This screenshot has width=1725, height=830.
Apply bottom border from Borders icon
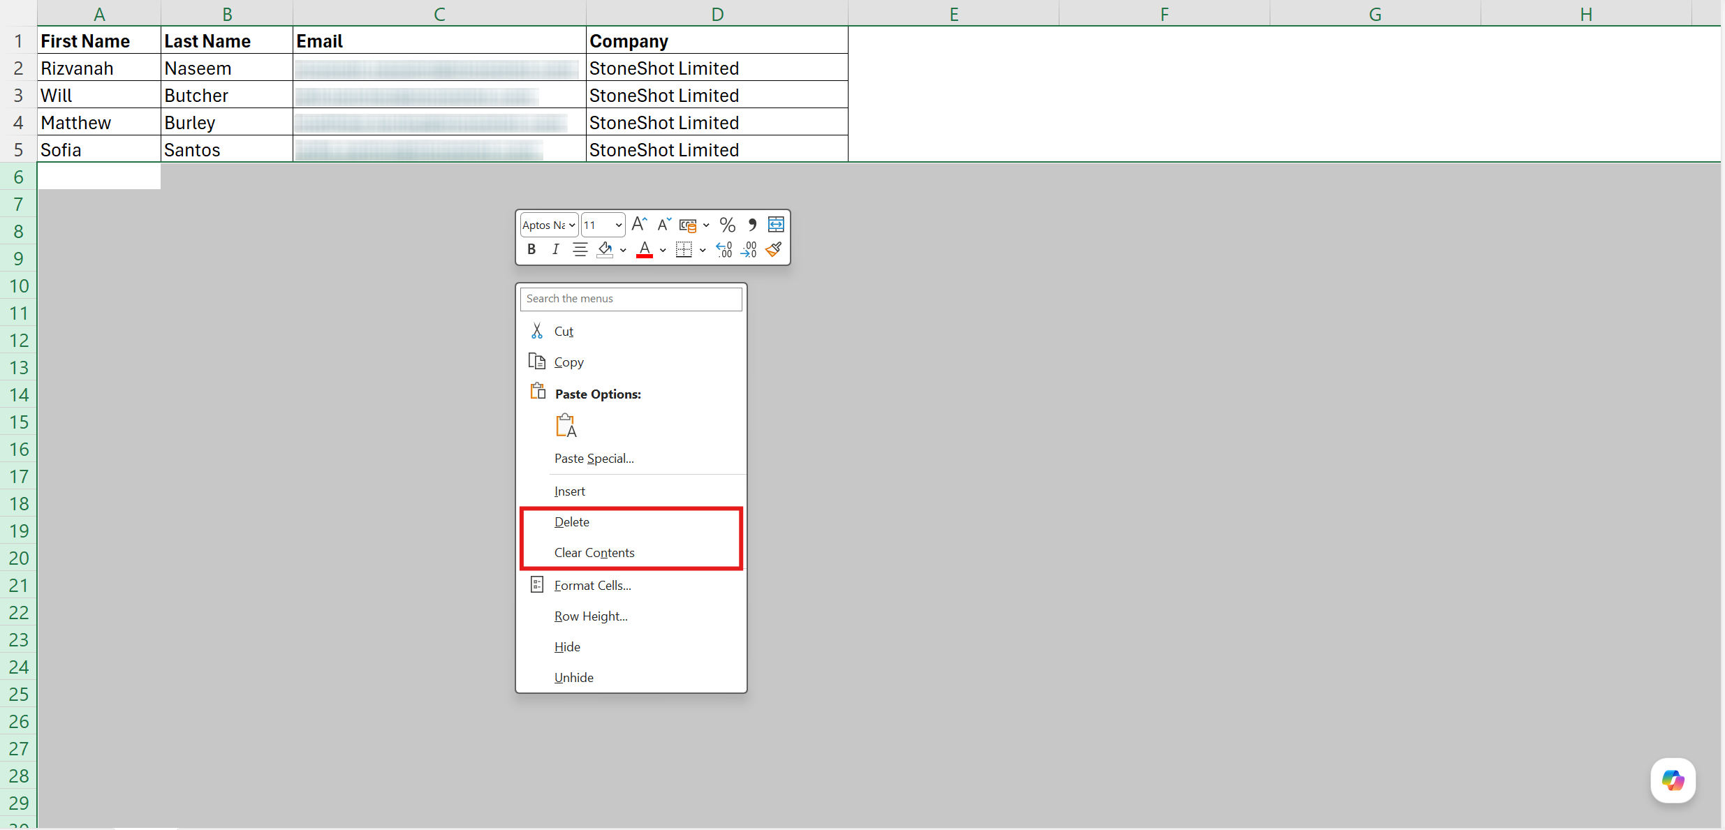coord(684,249)
